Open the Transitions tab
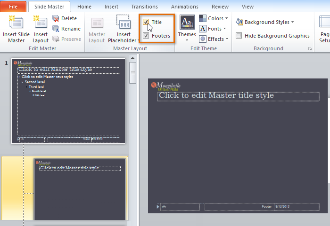The width and height of the screenshot is (330, 226). (145, 7)
